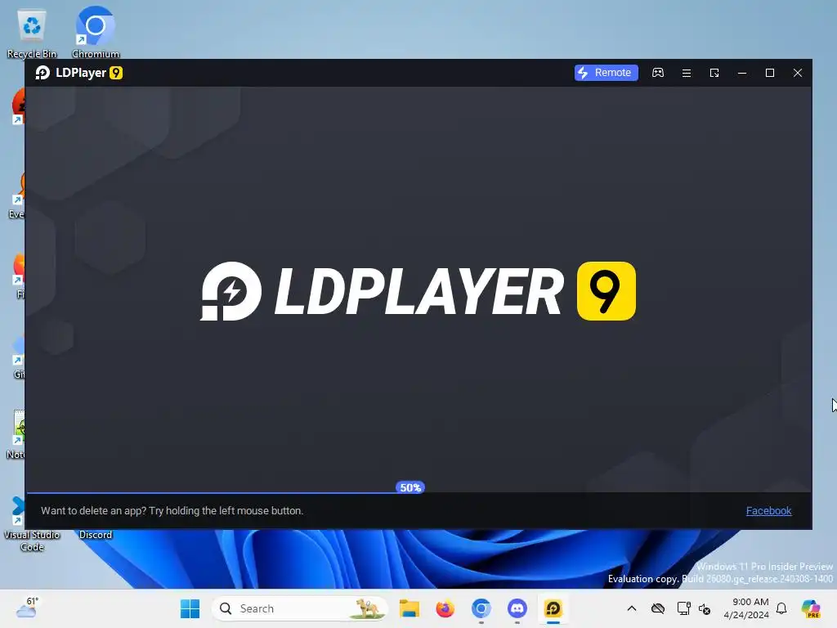The image size is (837, 628).
Task: Open the weather widget showing 61°
Action: (27, 608)
